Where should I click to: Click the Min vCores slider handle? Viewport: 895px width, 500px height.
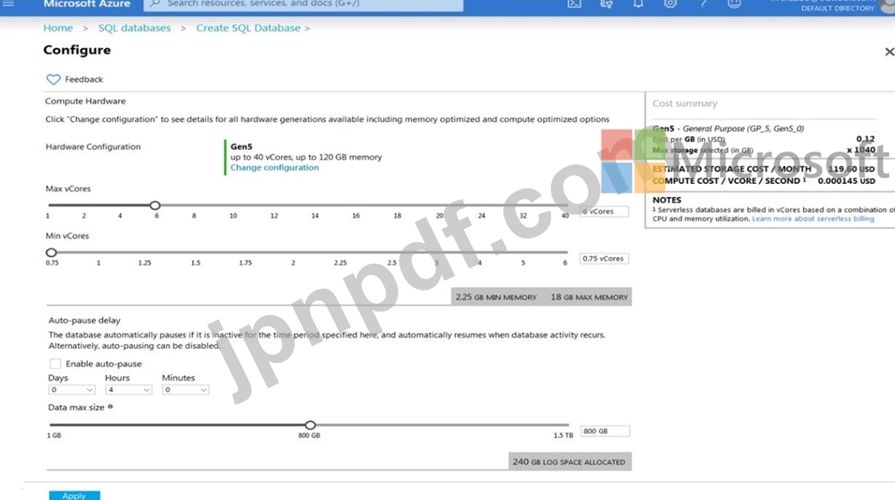pyautogui.click(x=52, y=252)
